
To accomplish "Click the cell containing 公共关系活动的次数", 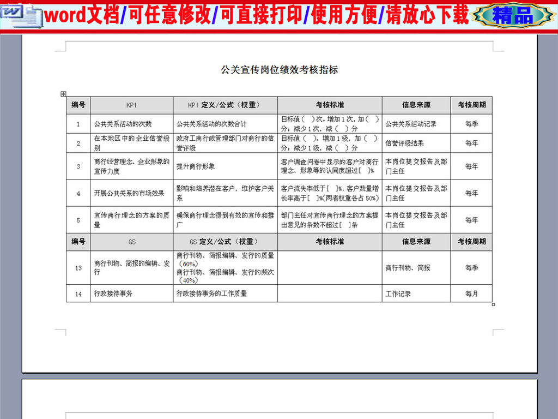I will [131, 124].
